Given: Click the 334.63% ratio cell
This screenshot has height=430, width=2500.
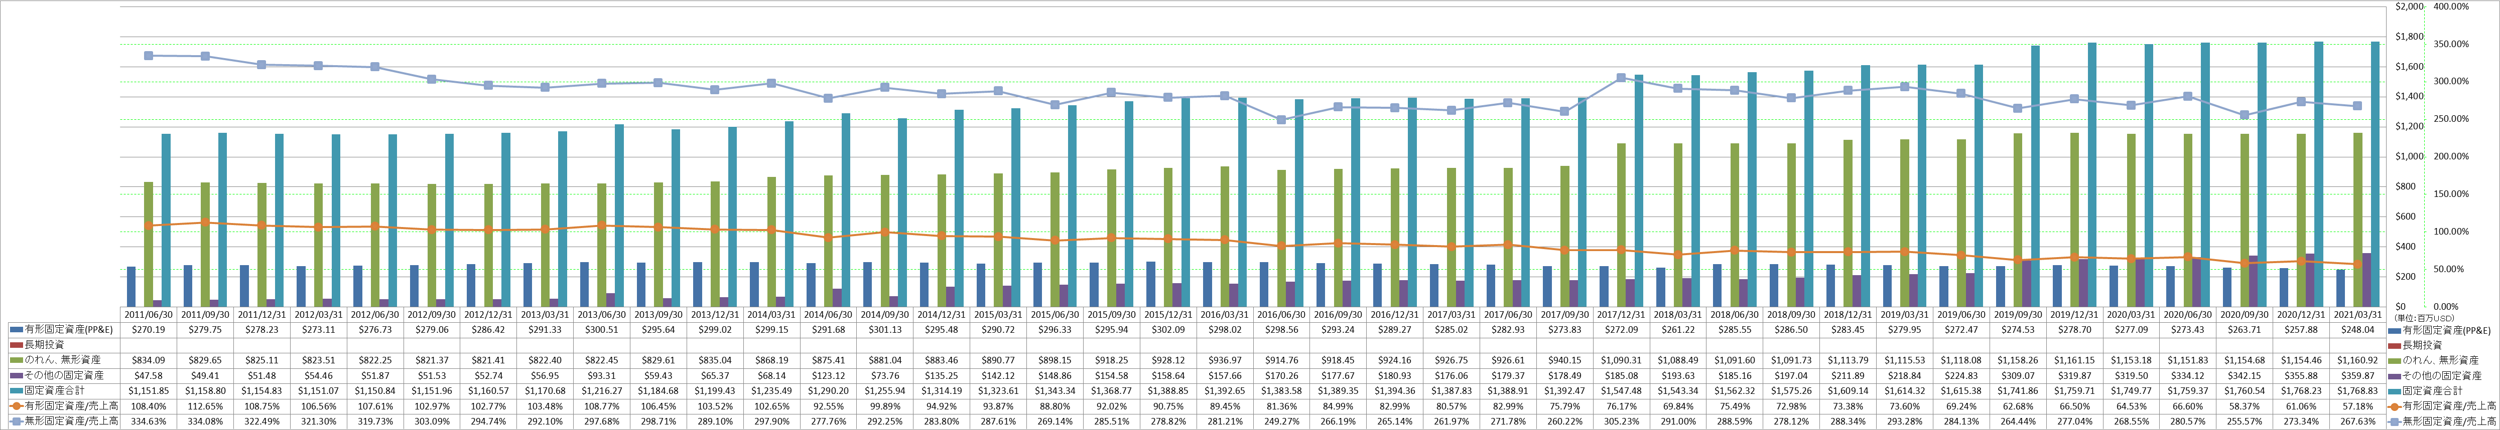Looking at the screenshot, I should pyautogui.click(x=149, y=421).
